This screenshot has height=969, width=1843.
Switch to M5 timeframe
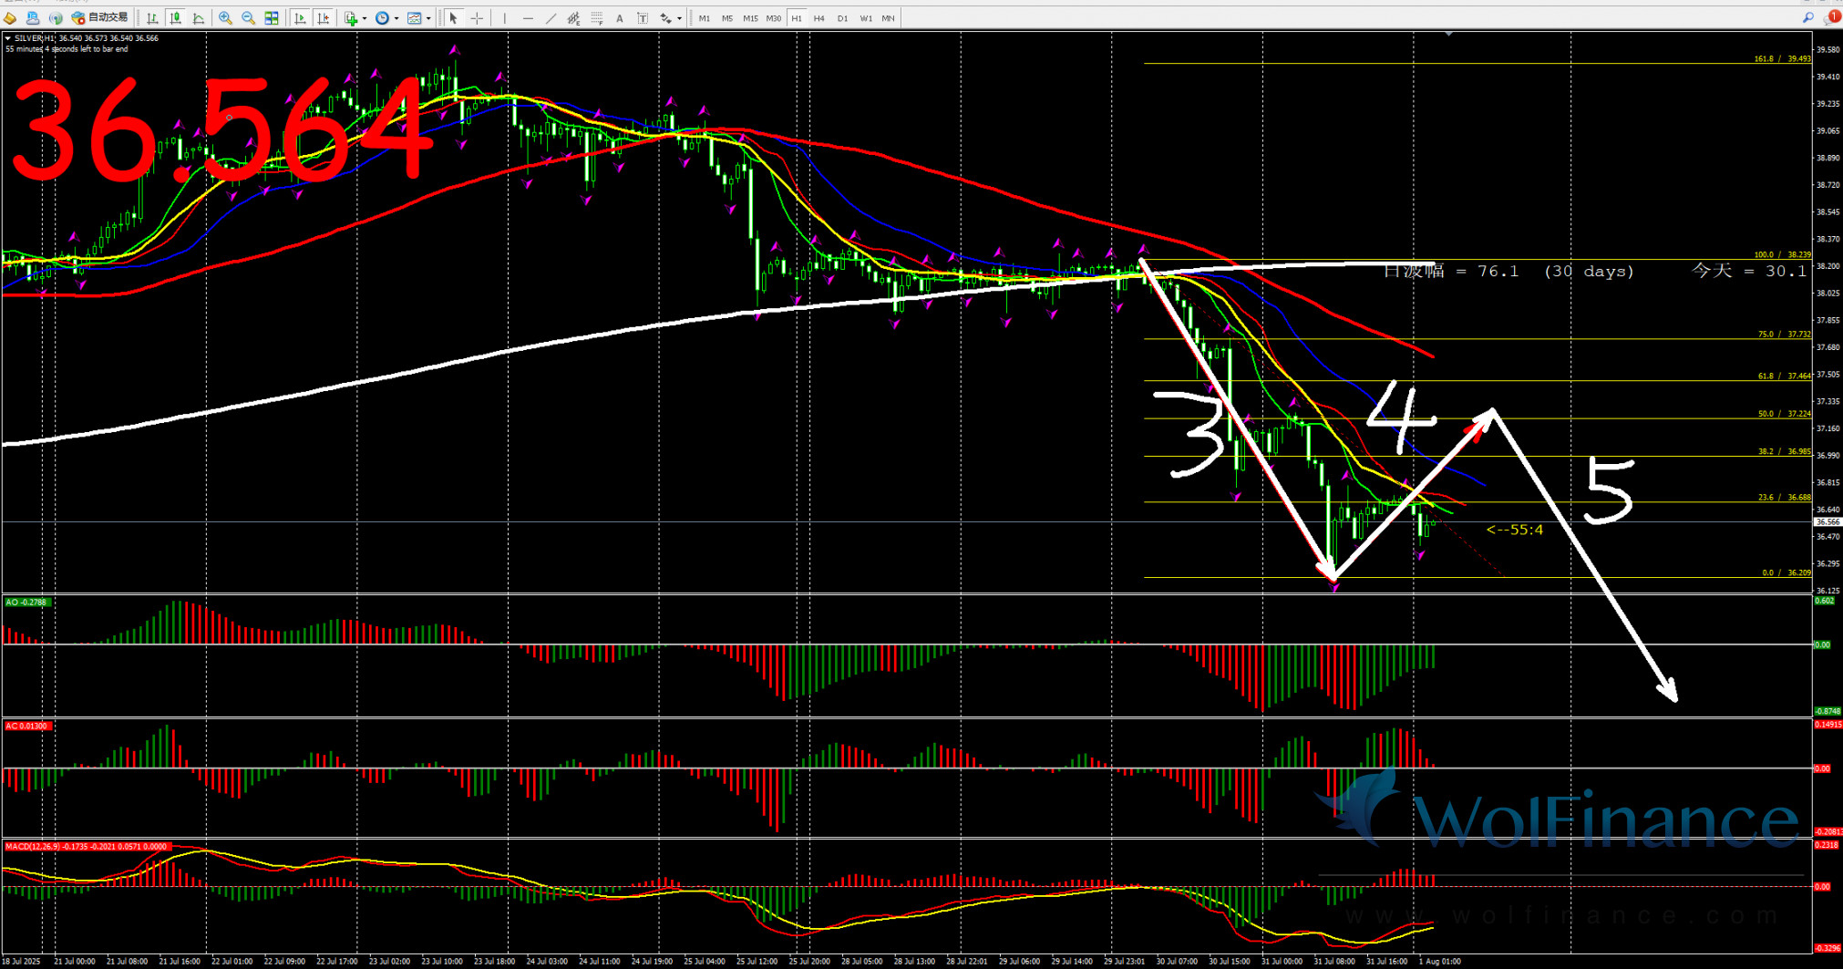pyautogui.click(x=727, y=18)
